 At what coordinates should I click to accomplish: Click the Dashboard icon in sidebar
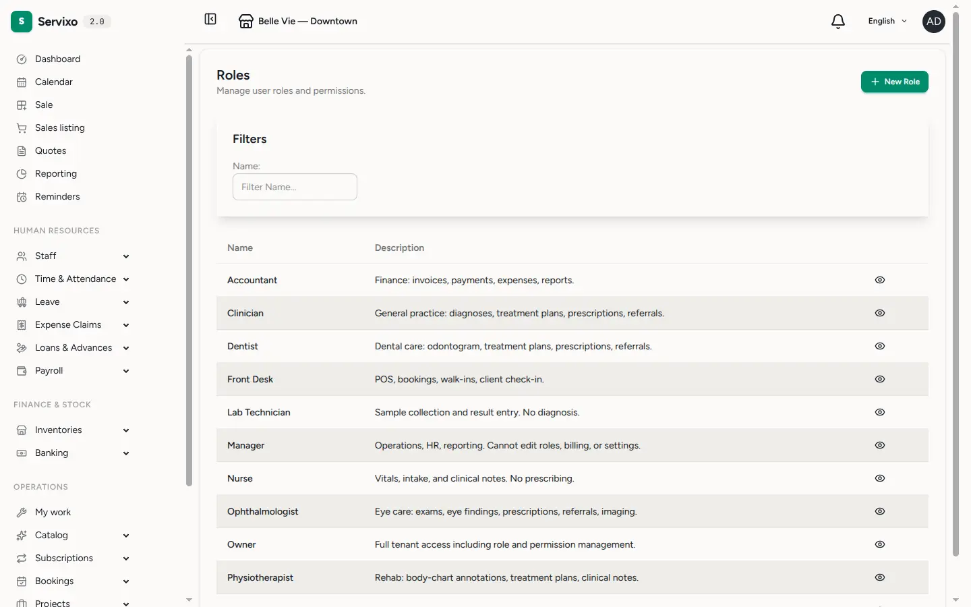pos(22,59)
